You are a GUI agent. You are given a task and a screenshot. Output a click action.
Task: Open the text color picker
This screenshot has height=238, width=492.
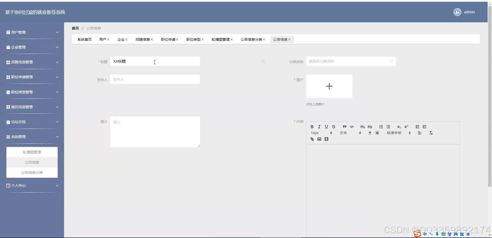pyautogui.click(x=370, y=133)
